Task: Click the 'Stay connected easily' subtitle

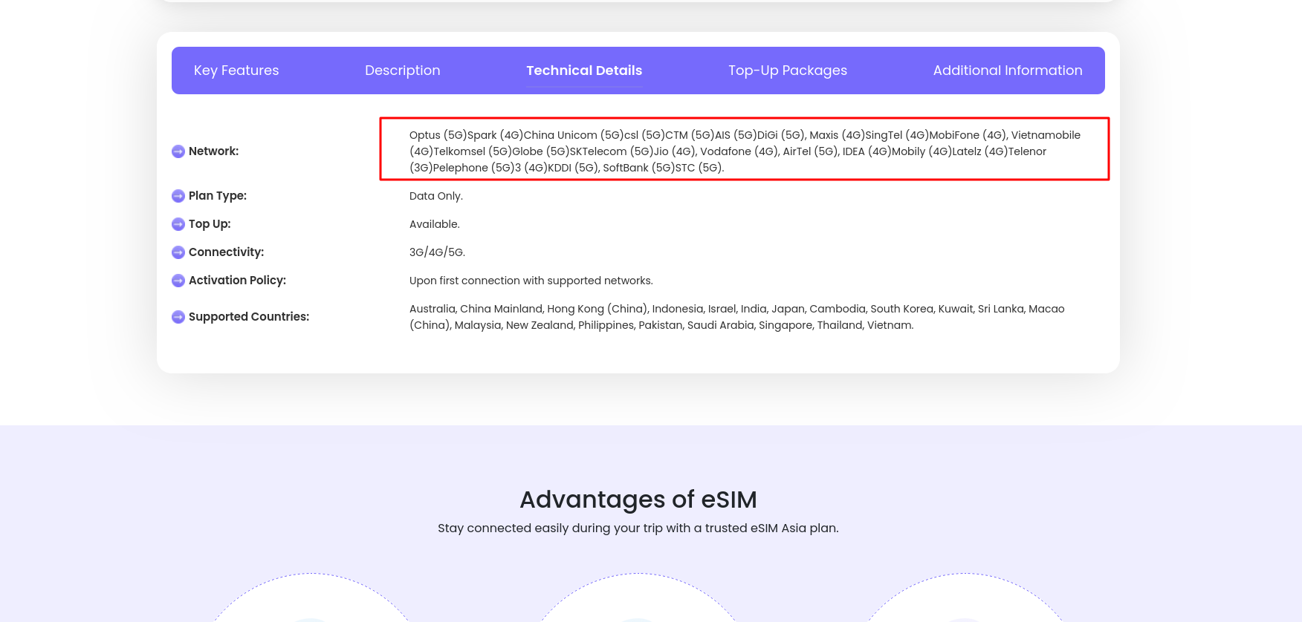Action: coord(638,528)
